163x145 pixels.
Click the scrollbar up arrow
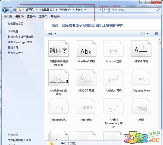click(x=159, y=39)
